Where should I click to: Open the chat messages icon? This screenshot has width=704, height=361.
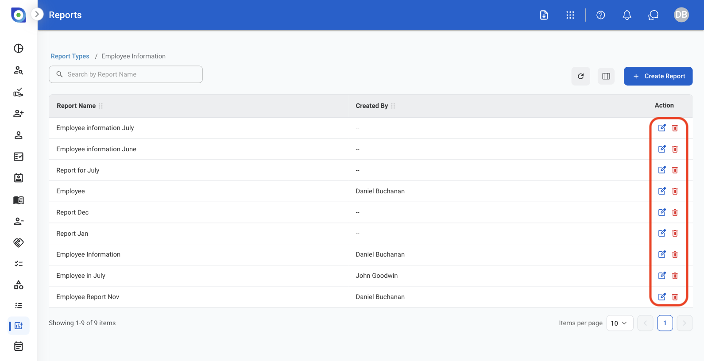654,15
